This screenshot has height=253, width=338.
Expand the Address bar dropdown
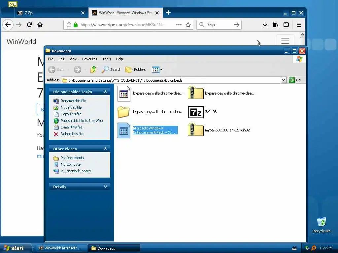coord(284,80)
